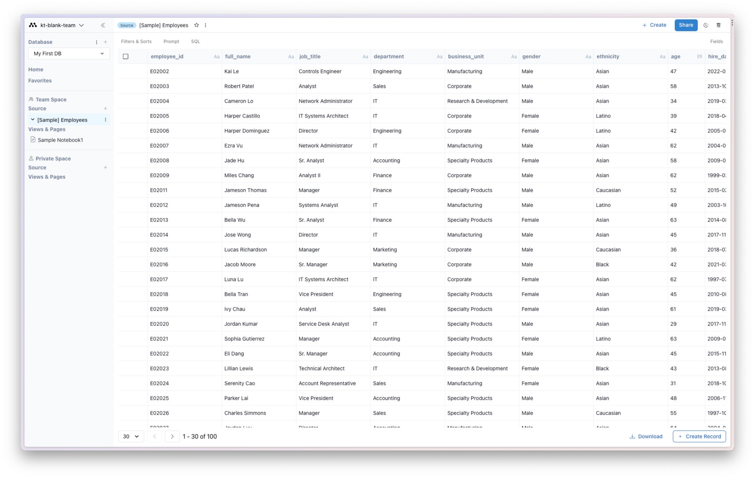Open history clock icon in top bar
Image resolution: width=755 pixels, height=478 pixels.
pyautogui.click(x=705, y=25)
